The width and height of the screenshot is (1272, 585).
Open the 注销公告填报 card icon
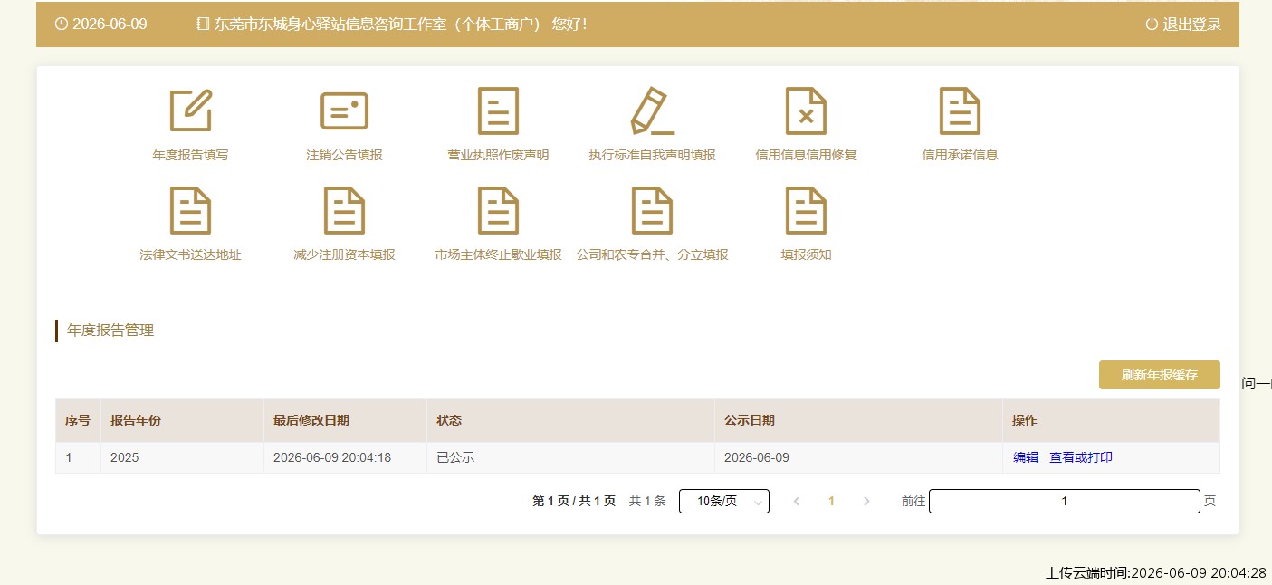(344, 110)
